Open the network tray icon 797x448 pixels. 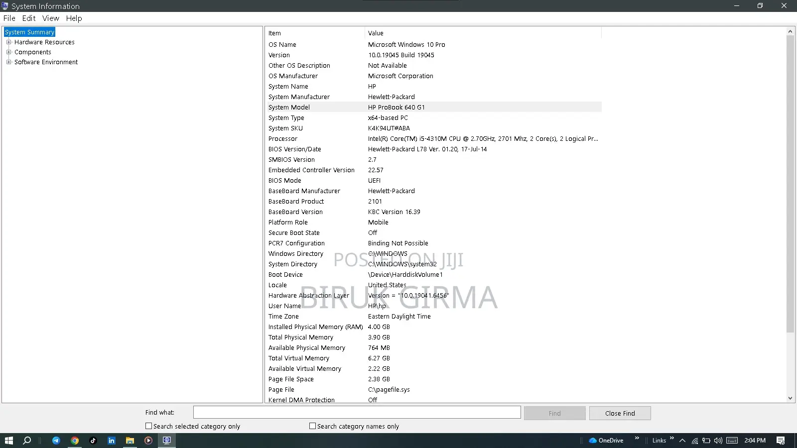tap(694, 441)
